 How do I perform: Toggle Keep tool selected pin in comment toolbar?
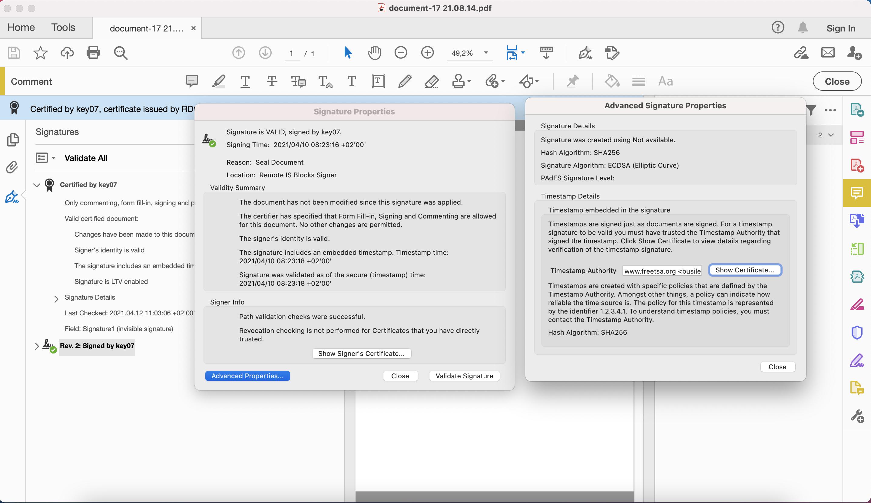tap(572, 81)
